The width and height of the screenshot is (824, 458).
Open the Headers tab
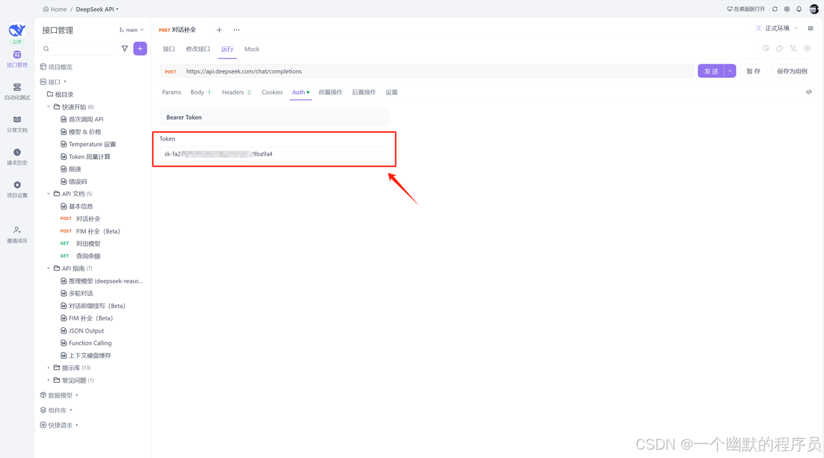237,92
